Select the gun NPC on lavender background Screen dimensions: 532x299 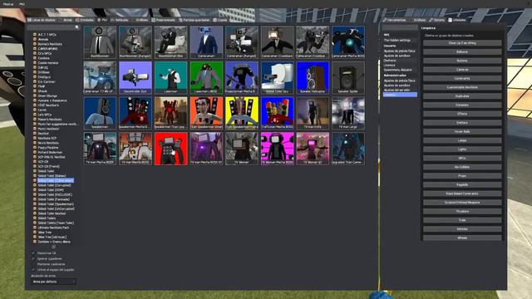coord(135,77)
